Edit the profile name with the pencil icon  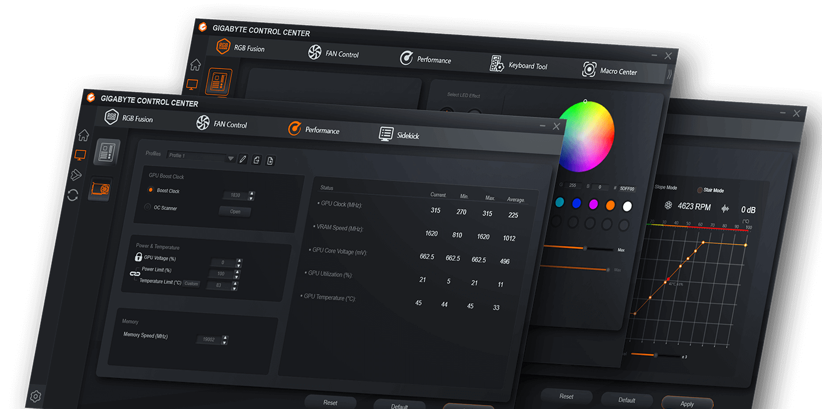pos(242,159)
